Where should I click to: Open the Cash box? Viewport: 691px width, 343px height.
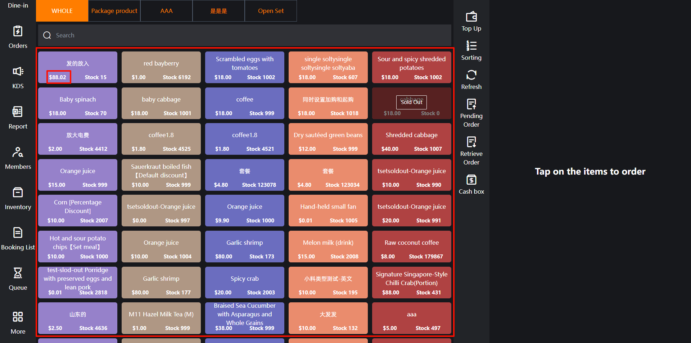point(471,180)
